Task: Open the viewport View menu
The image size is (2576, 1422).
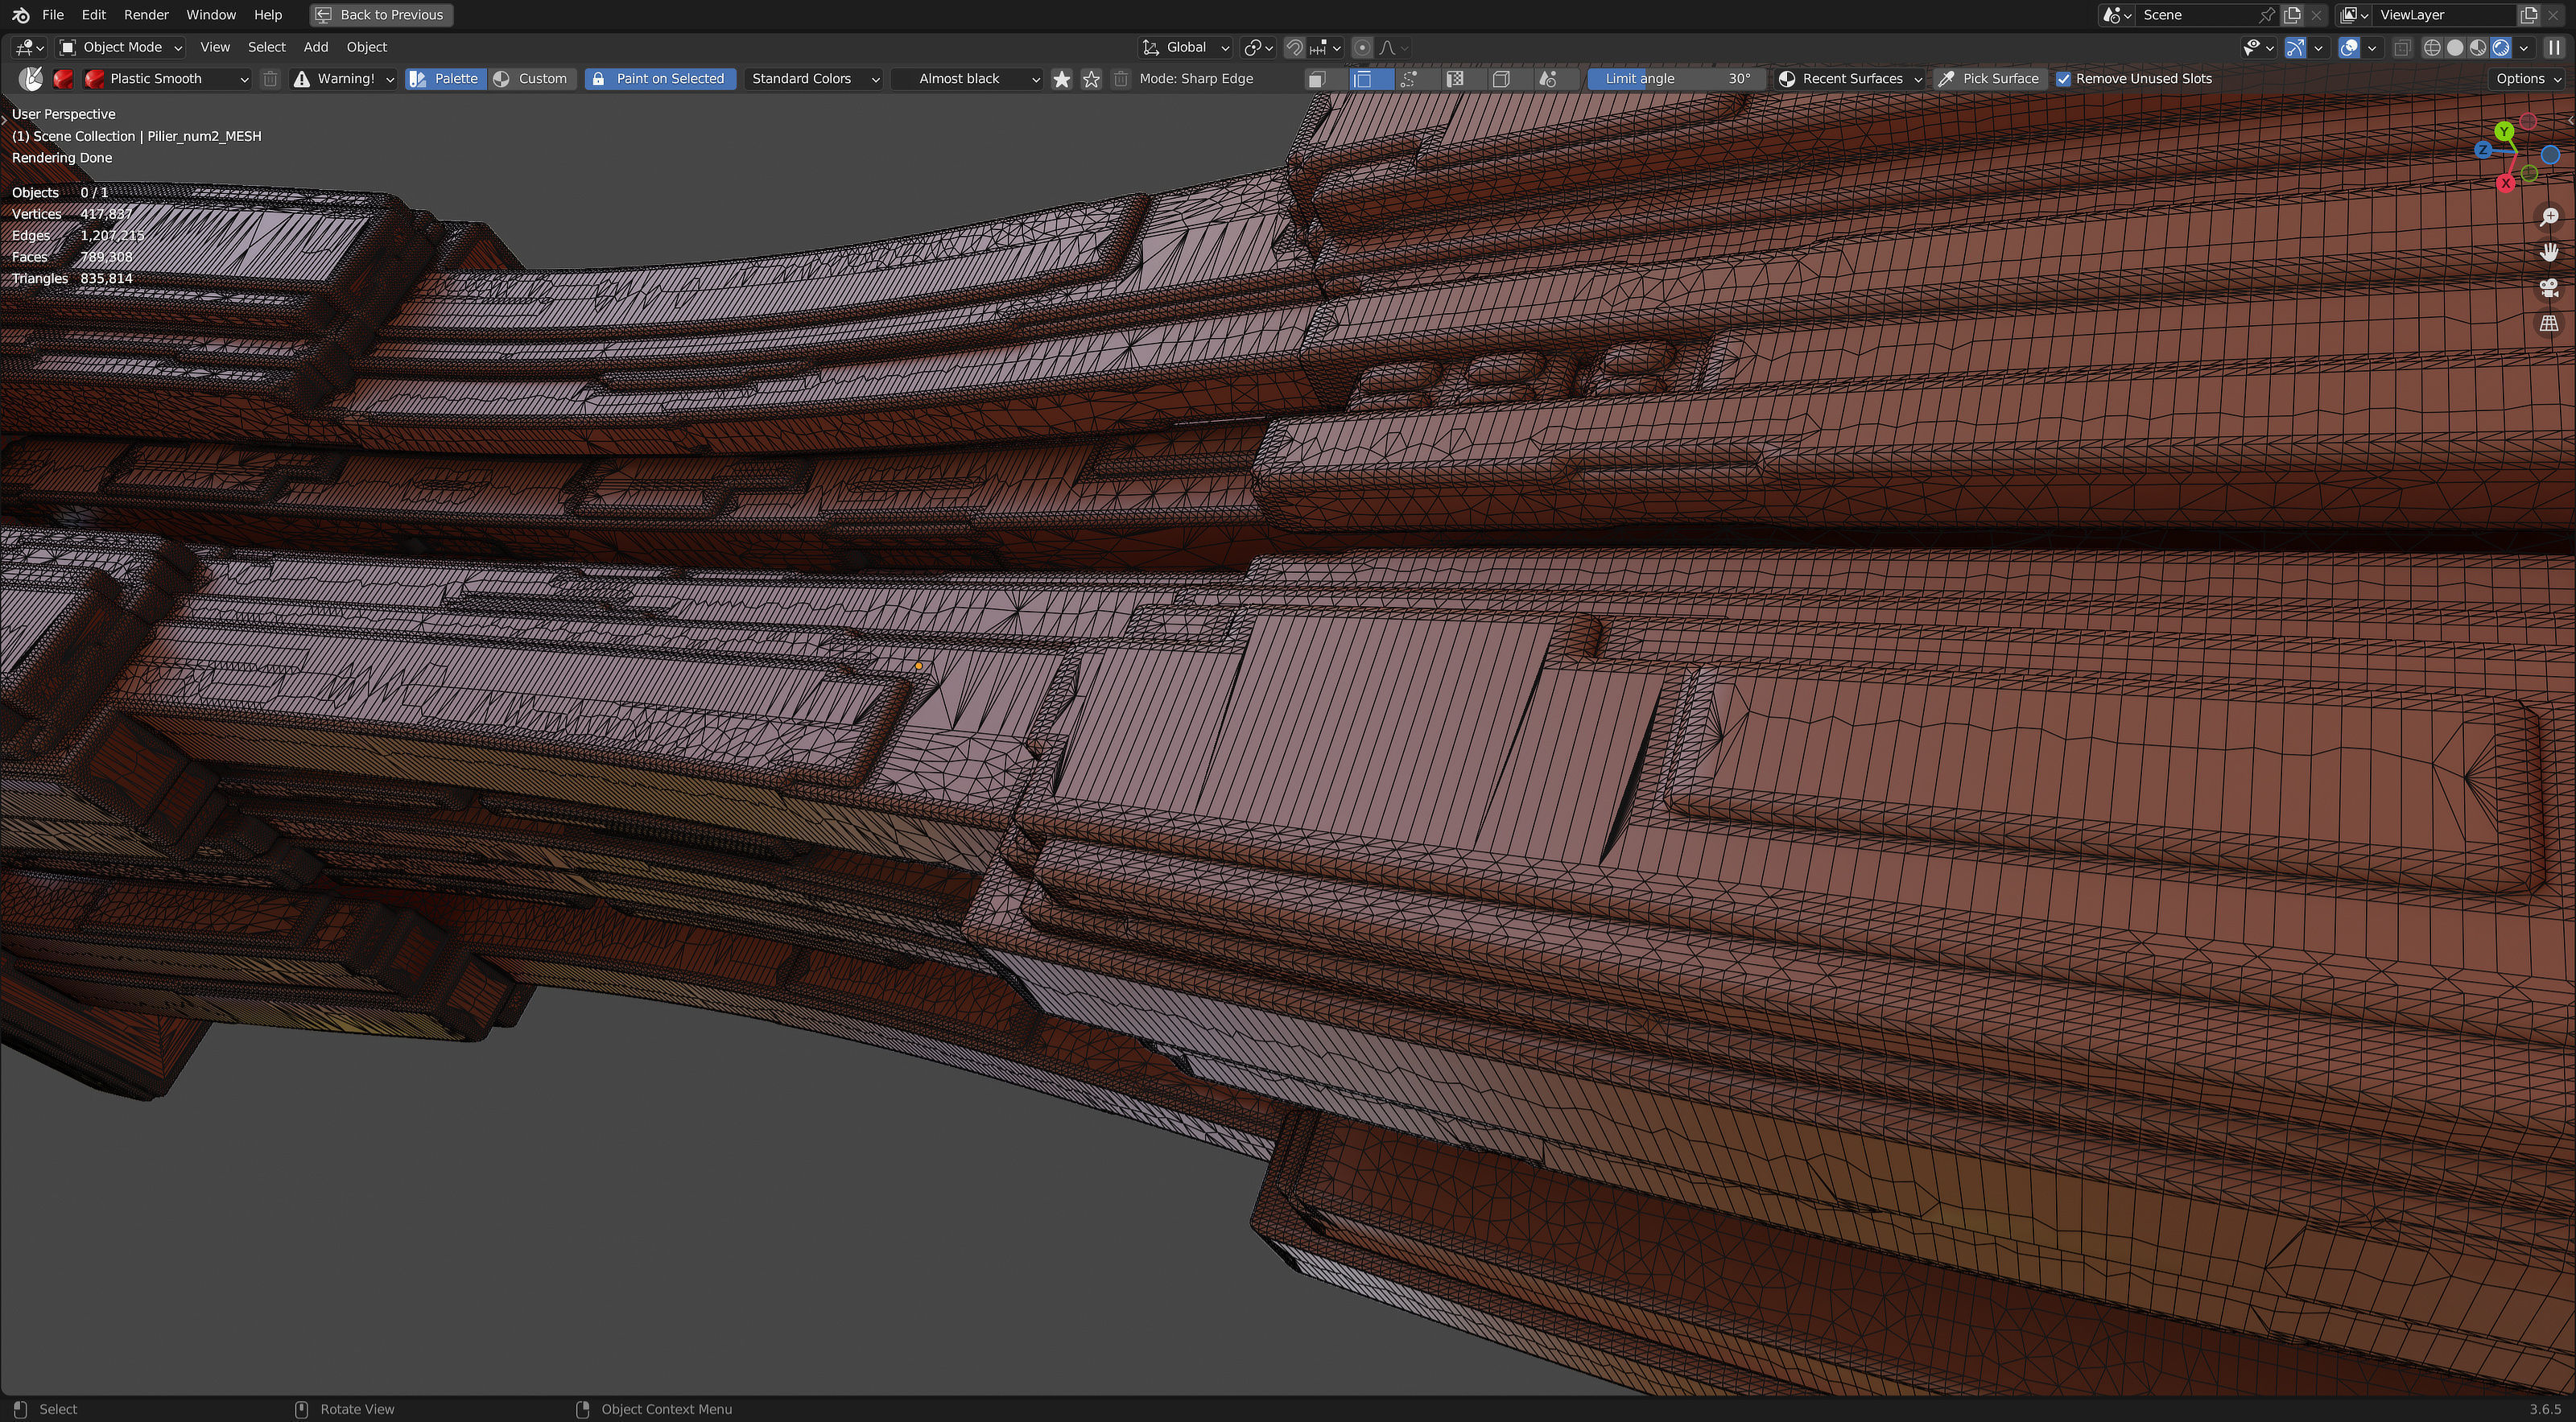Action: 215,47
